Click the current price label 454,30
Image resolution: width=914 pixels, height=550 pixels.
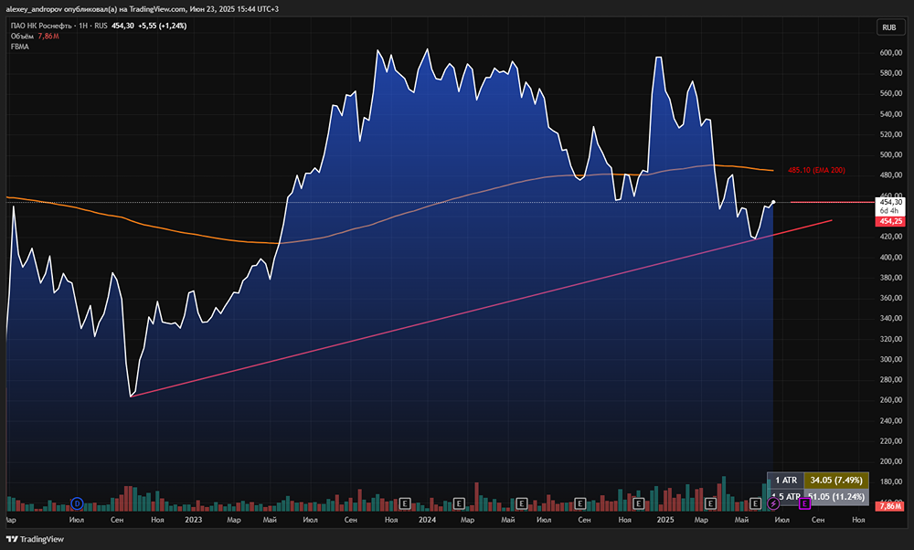tap(890, 202)
